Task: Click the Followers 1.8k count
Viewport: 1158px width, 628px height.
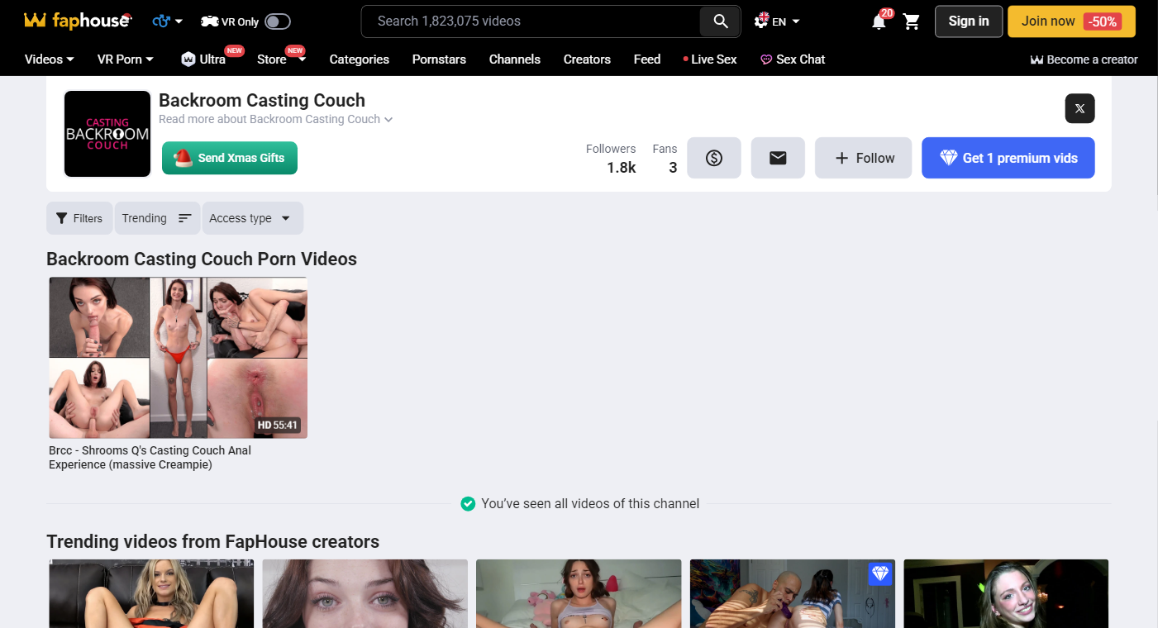Action: 611,158
